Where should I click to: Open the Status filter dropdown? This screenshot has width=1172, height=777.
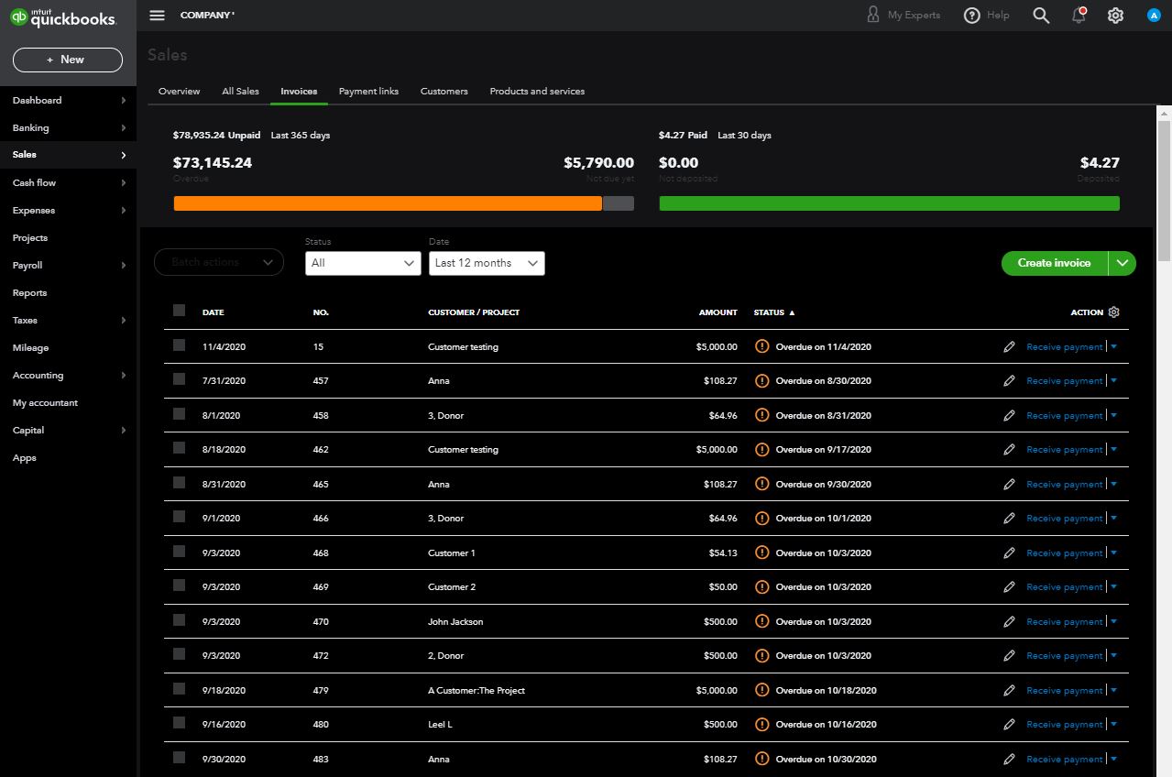tap(363, 263)
